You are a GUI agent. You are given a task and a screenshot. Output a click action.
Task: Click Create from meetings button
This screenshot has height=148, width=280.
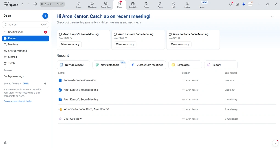(x=147, y=65)
